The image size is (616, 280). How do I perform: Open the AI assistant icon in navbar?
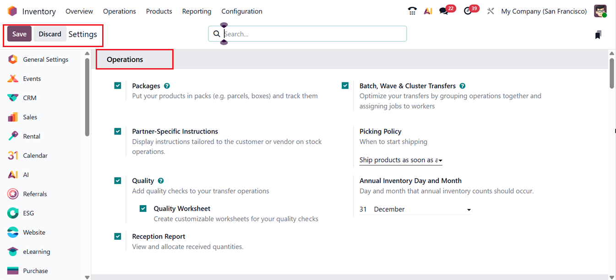(x=428, y=11)
